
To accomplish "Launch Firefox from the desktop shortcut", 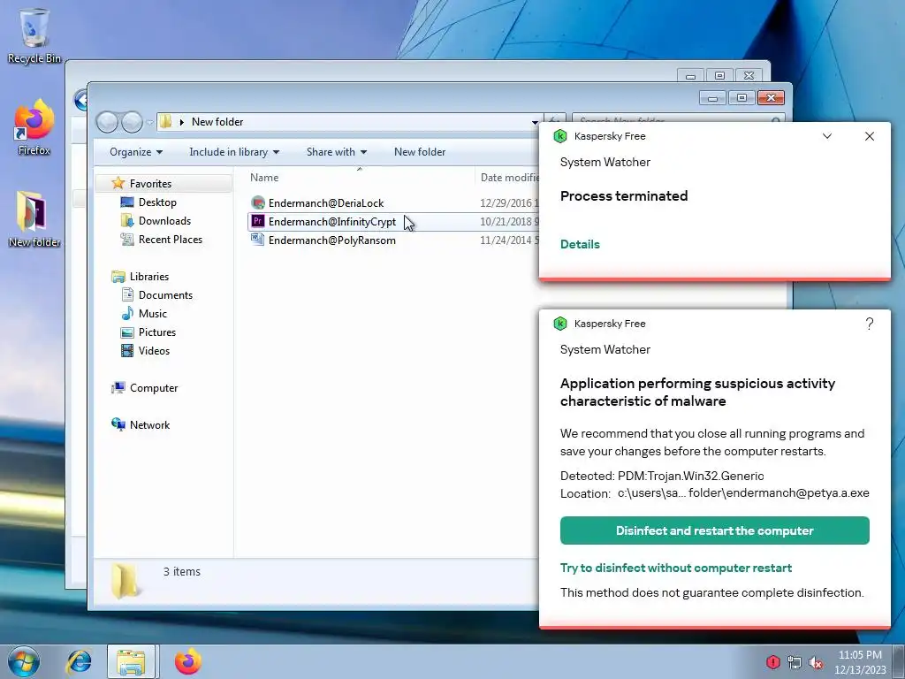I will pos(34,127).
